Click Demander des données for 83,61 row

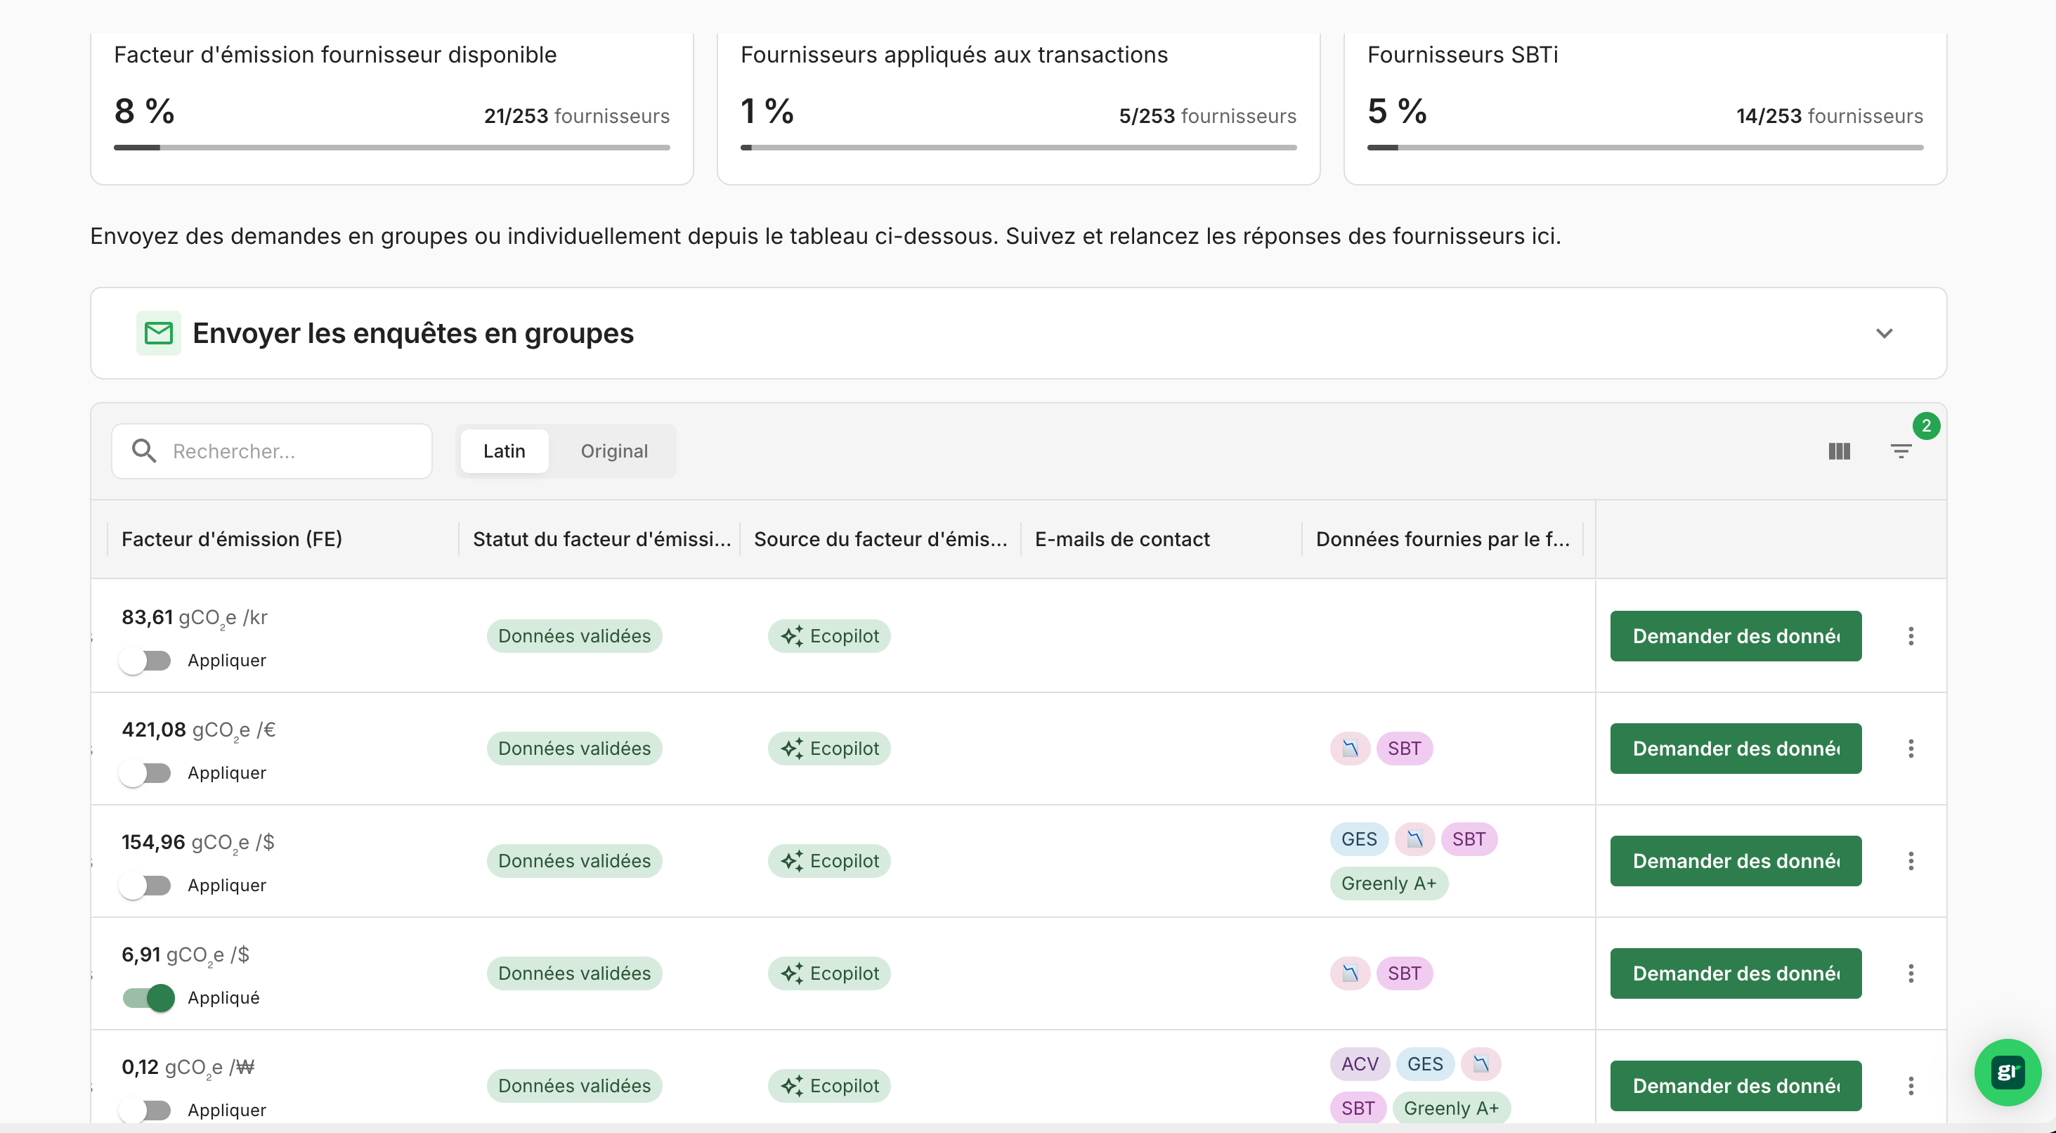(x=1736, y=636)
